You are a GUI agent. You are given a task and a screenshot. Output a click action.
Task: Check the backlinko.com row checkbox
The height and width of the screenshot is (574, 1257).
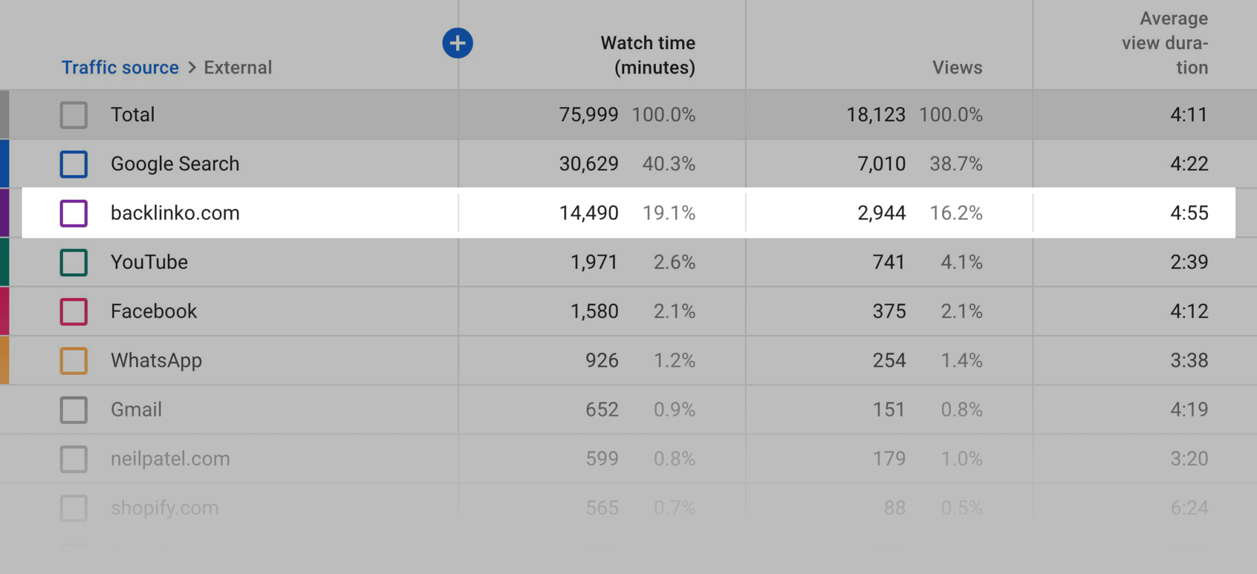tap(73, 213)
